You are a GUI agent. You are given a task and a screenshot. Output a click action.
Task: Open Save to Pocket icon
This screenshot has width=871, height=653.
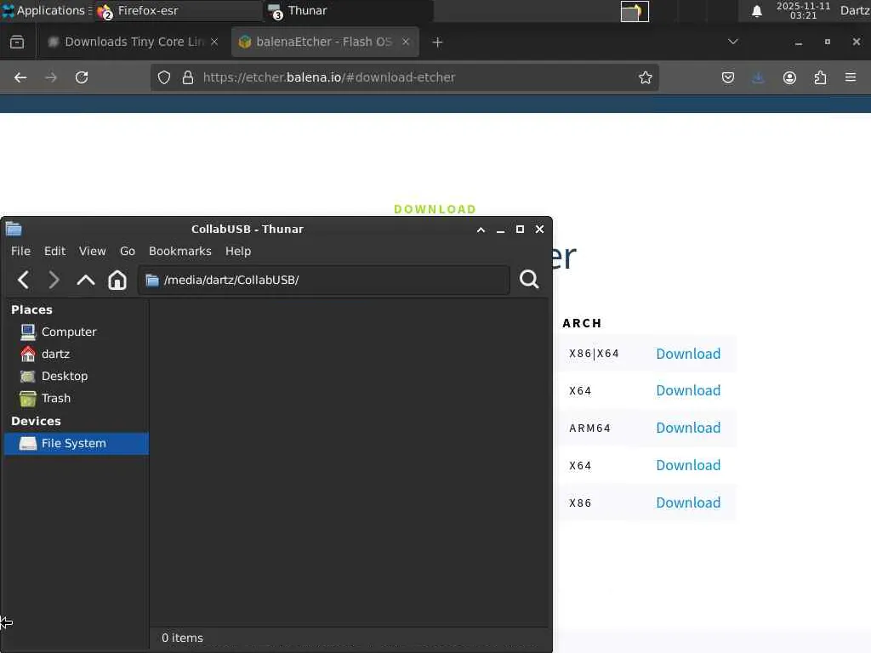click(728, 77)
